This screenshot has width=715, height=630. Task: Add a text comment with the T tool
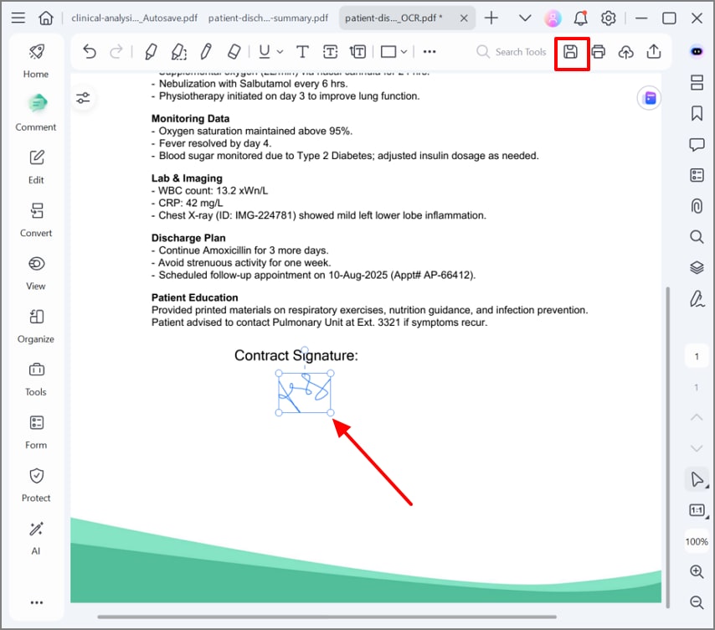click(x=302, y=52)
